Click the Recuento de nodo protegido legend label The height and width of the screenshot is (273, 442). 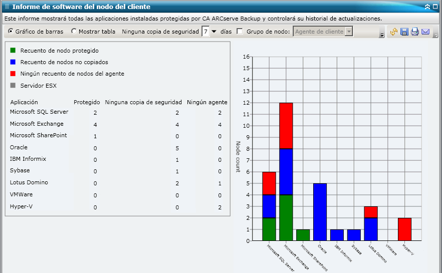(60, 51)
